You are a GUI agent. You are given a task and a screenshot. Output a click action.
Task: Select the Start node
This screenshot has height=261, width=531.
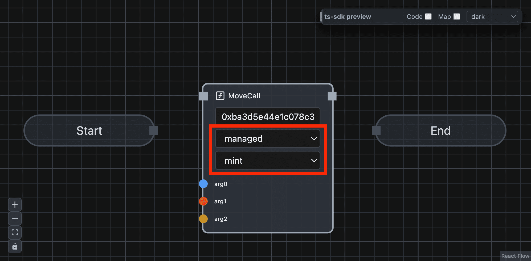click(x=89, y=130)
